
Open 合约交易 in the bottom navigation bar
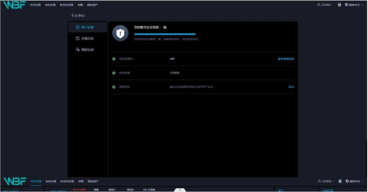tap(51, 181)
